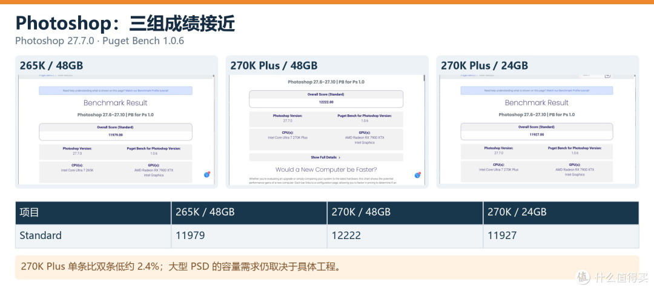Viewport: 654px width, 291px height.
Task: Click the search icon in the 270K Plus / 24GB screenshot
Action: tap(607, 76)
